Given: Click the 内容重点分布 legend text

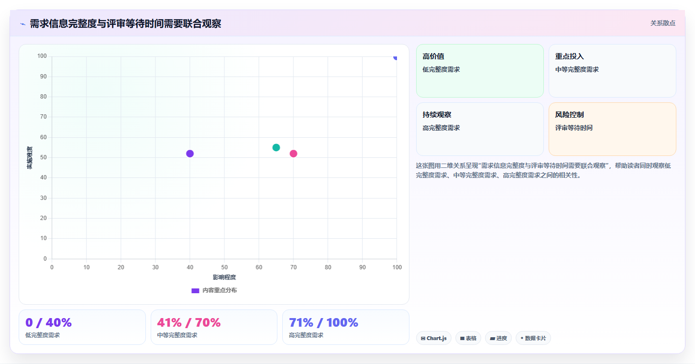Looking at the screenshot, I should tap(220, 290).
